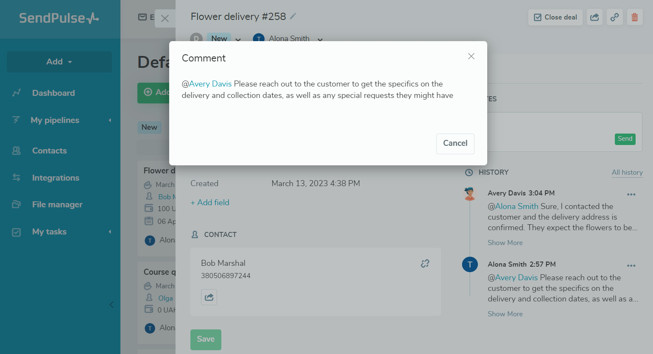The image size is (653, 354).
Task: Copy the deal link using chain icon
Action: tap(614, 17)
